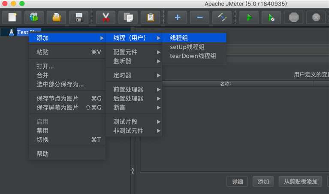Click the Stop test icon
Image resolution: width=329 pixels, height=194 pixels.
click(x=294, y=17)
